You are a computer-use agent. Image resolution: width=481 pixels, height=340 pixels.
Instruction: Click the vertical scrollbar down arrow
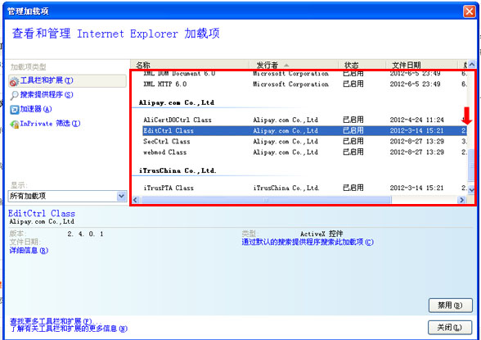pos(471,190)
